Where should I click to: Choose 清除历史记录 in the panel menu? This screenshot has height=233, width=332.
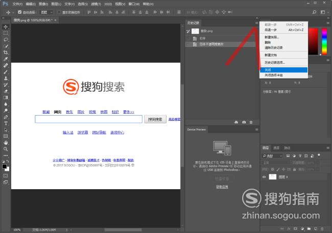[283, 47]
